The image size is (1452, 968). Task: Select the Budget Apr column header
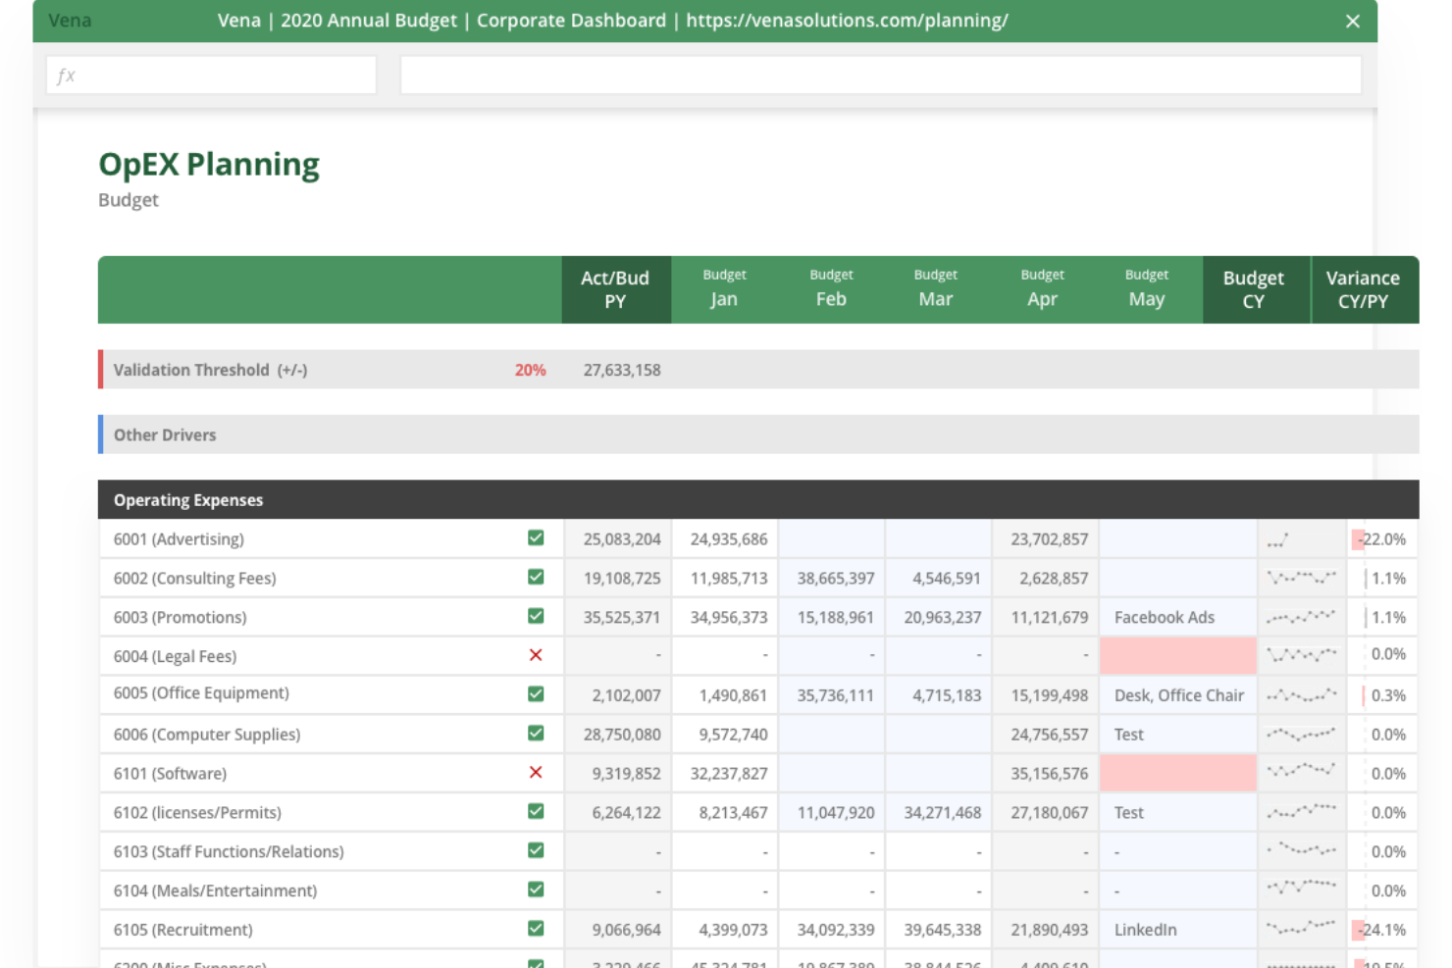coord(1042,289)
